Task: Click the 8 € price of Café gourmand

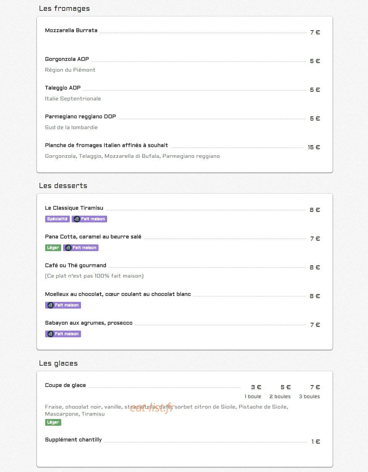Action: pyautogui.click(x=315, y=268)
